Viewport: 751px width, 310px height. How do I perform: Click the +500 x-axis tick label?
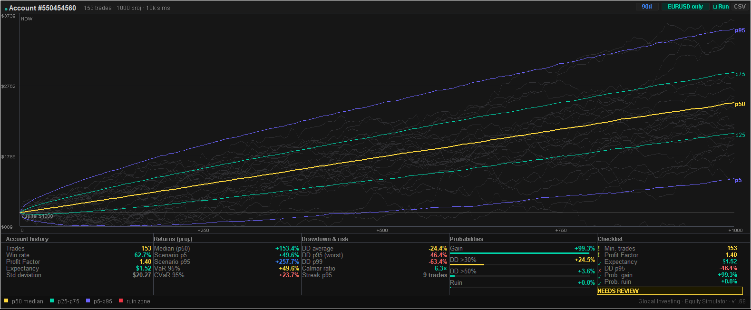point(382,231)
